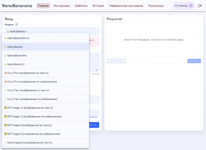Collapse the Nano Banana model dropdown
Viewport: 206px width, 150px height.
point(52,31)
